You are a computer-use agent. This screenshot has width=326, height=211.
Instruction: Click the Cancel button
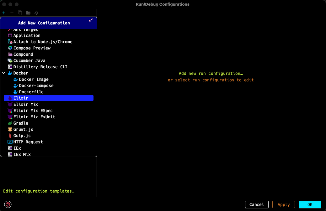coord(257,204)
